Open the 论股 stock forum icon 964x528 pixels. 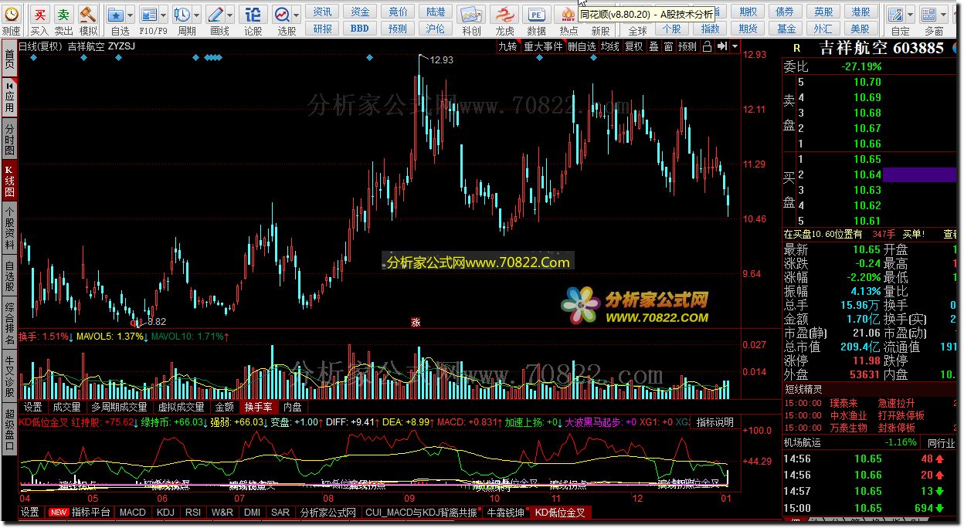pyautogui.click(x=253, y=14)
